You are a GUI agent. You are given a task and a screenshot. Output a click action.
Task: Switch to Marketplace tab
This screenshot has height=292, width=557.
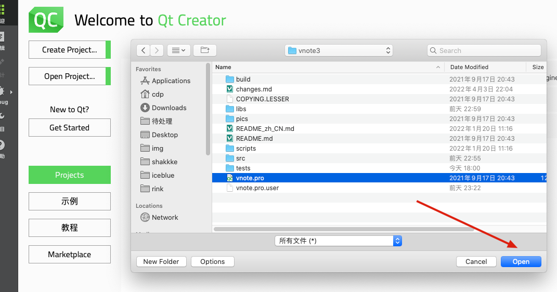pos(70,255)
